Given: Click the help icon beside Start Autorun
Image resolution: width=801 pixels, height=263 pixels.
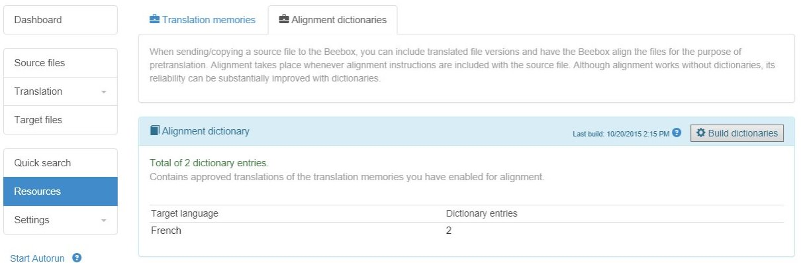Looking at the screenshot, I should [77, 258].
